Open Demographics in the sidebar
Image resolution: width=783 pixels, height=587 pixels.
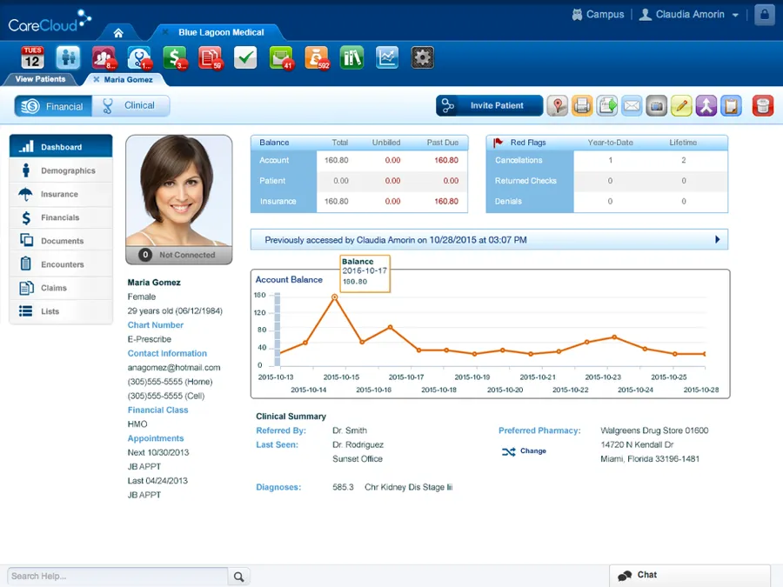click(61, 170)
